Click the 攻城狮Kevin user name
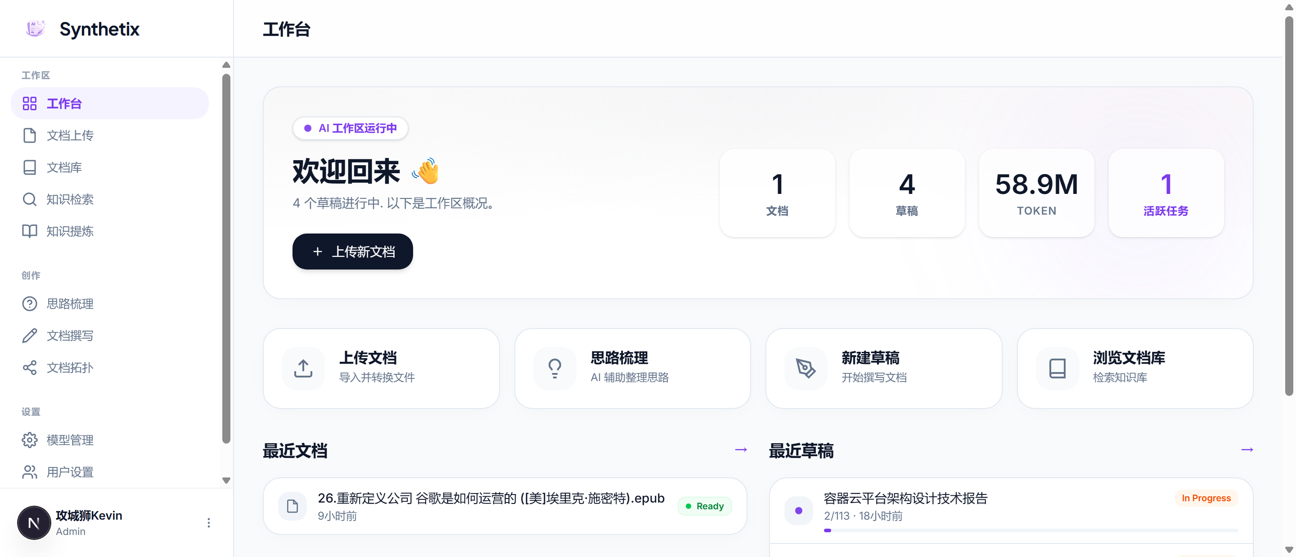 click(x=89, y=515)
